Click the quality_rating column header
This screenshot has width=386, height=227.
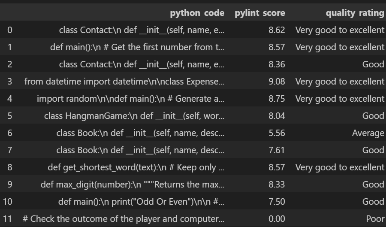pos(355,13)
